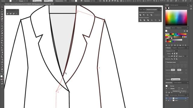
Task: Switch to the Кисти (Brushes) tab
Action: (173, 28)
